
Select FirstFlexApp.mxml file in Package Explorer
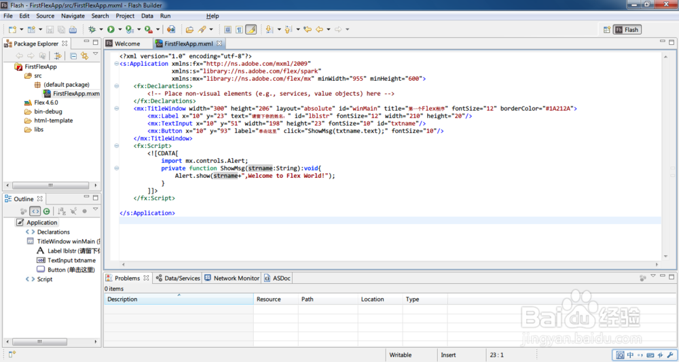pyautogui.click(x=76, y=94)
